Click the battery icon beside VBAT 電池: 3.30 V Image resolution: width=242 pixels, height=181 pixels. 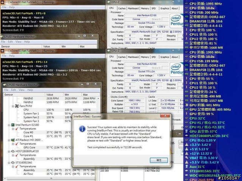click(x=186, y=158)
